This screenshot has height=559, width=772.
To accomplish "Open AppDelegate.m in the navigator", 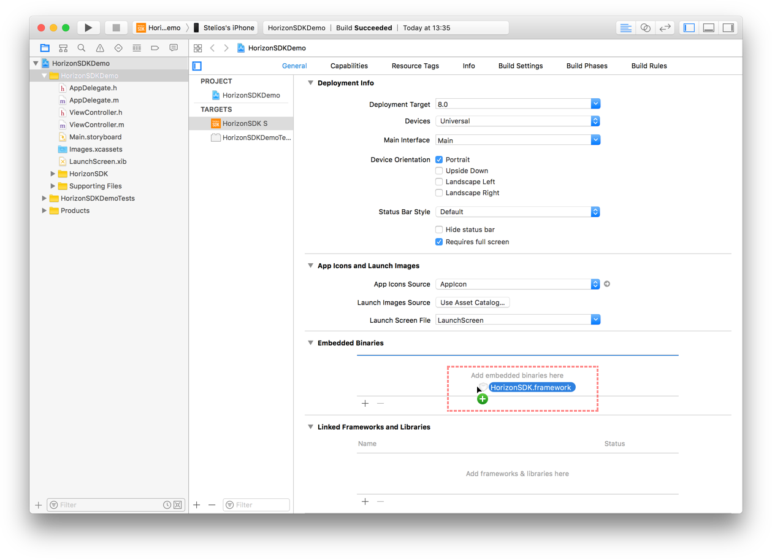I will pos(94,100).
